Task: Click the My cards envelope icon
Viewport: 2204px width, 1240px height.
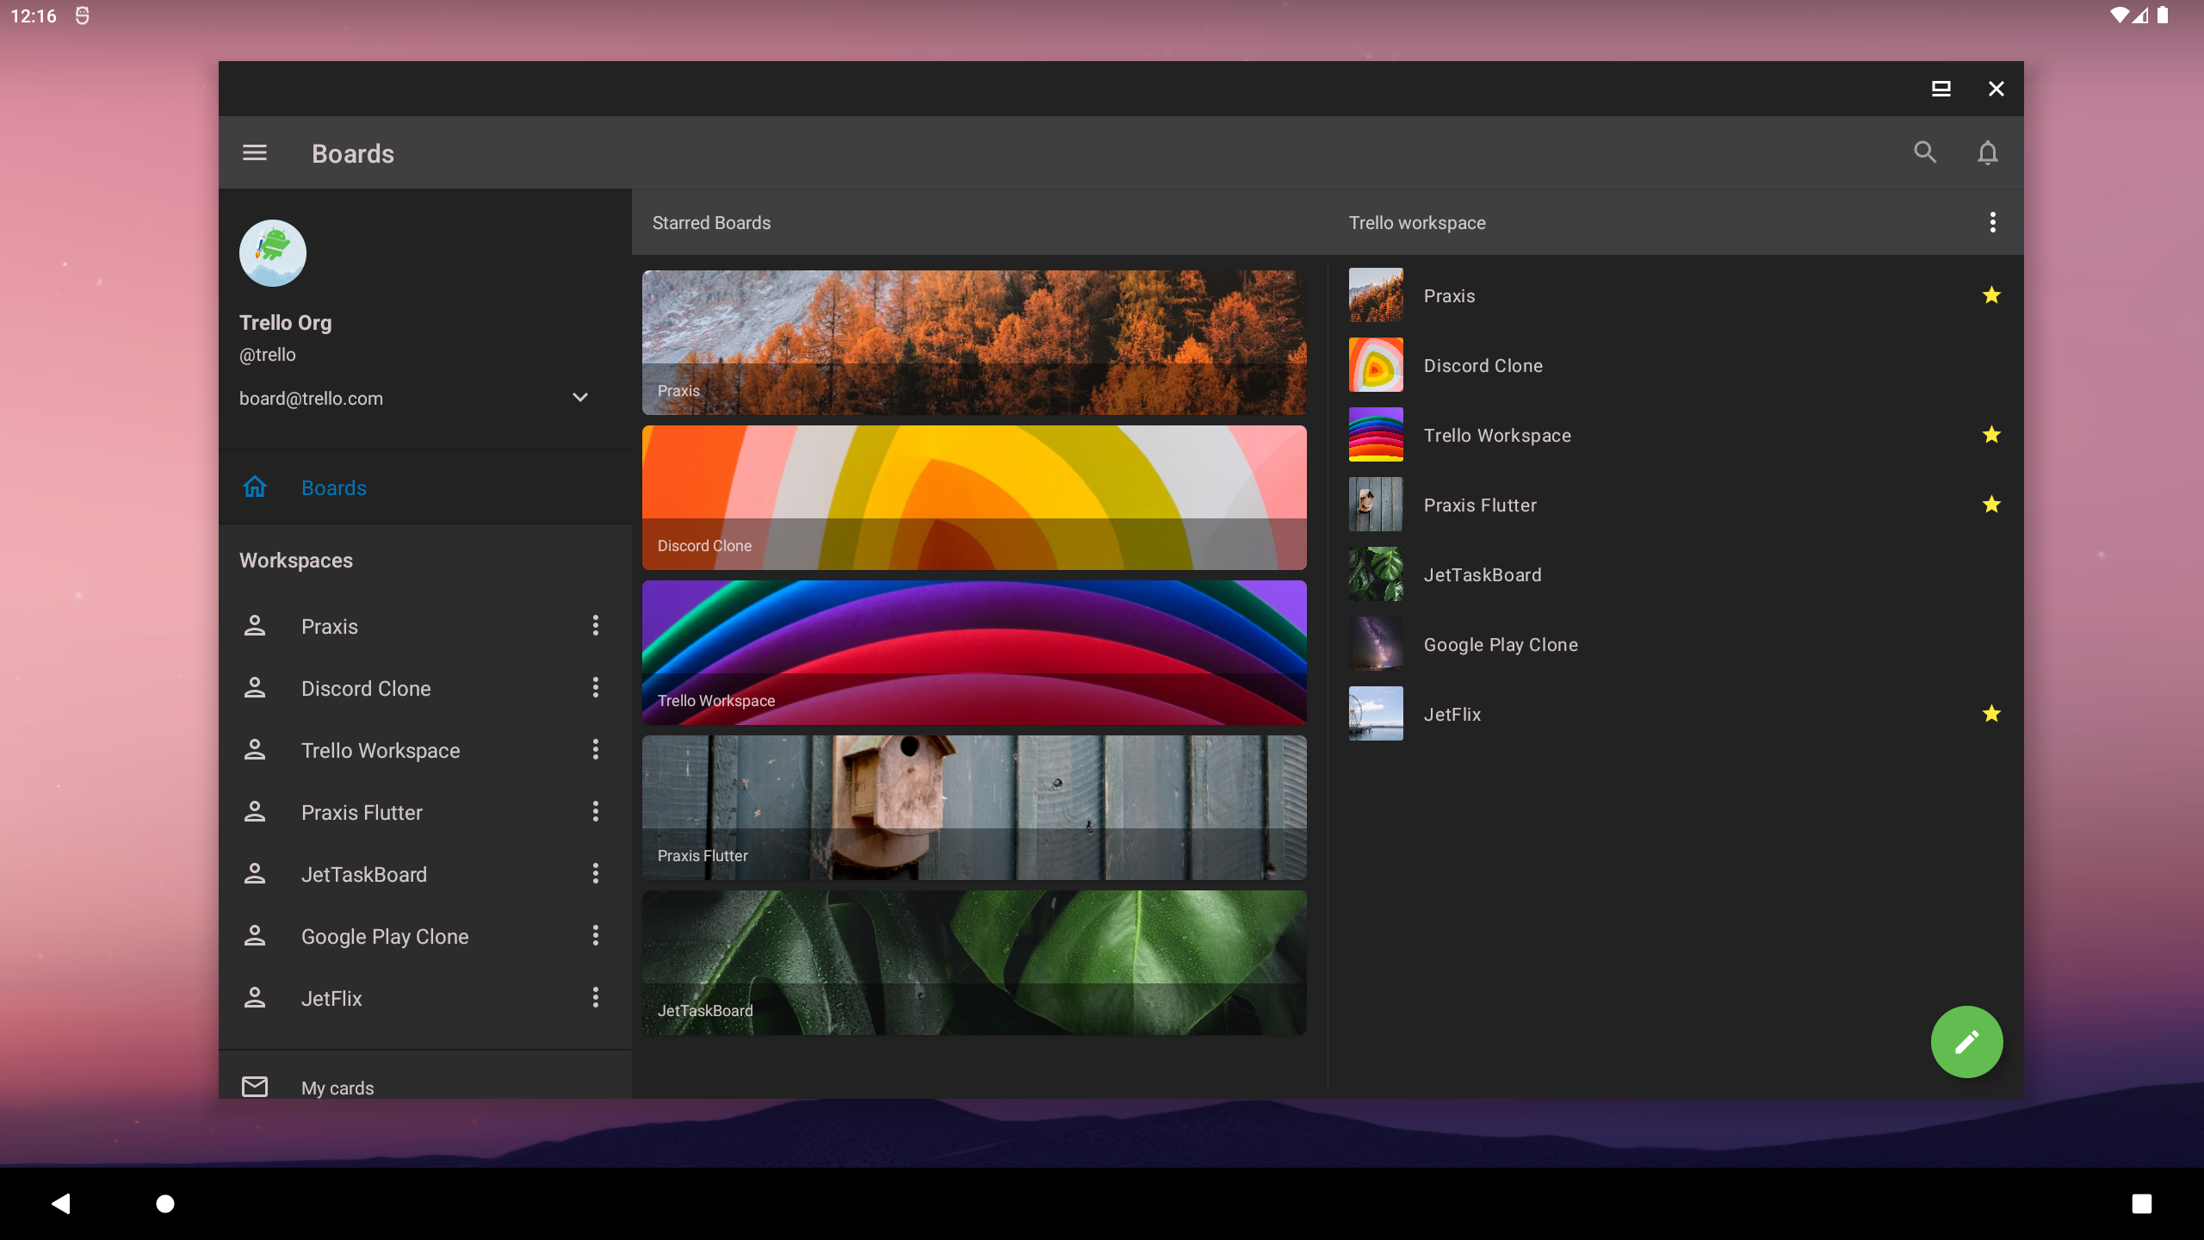Action: 255,1087
